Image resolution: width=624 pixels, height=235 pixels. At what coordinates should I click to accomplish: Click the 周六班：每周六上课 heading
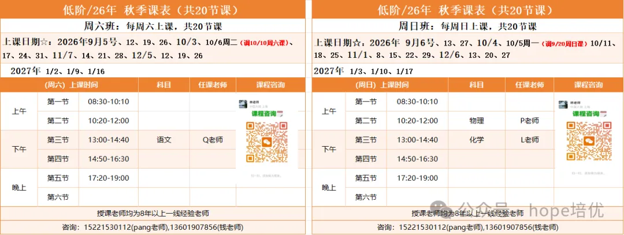(153, 27)
